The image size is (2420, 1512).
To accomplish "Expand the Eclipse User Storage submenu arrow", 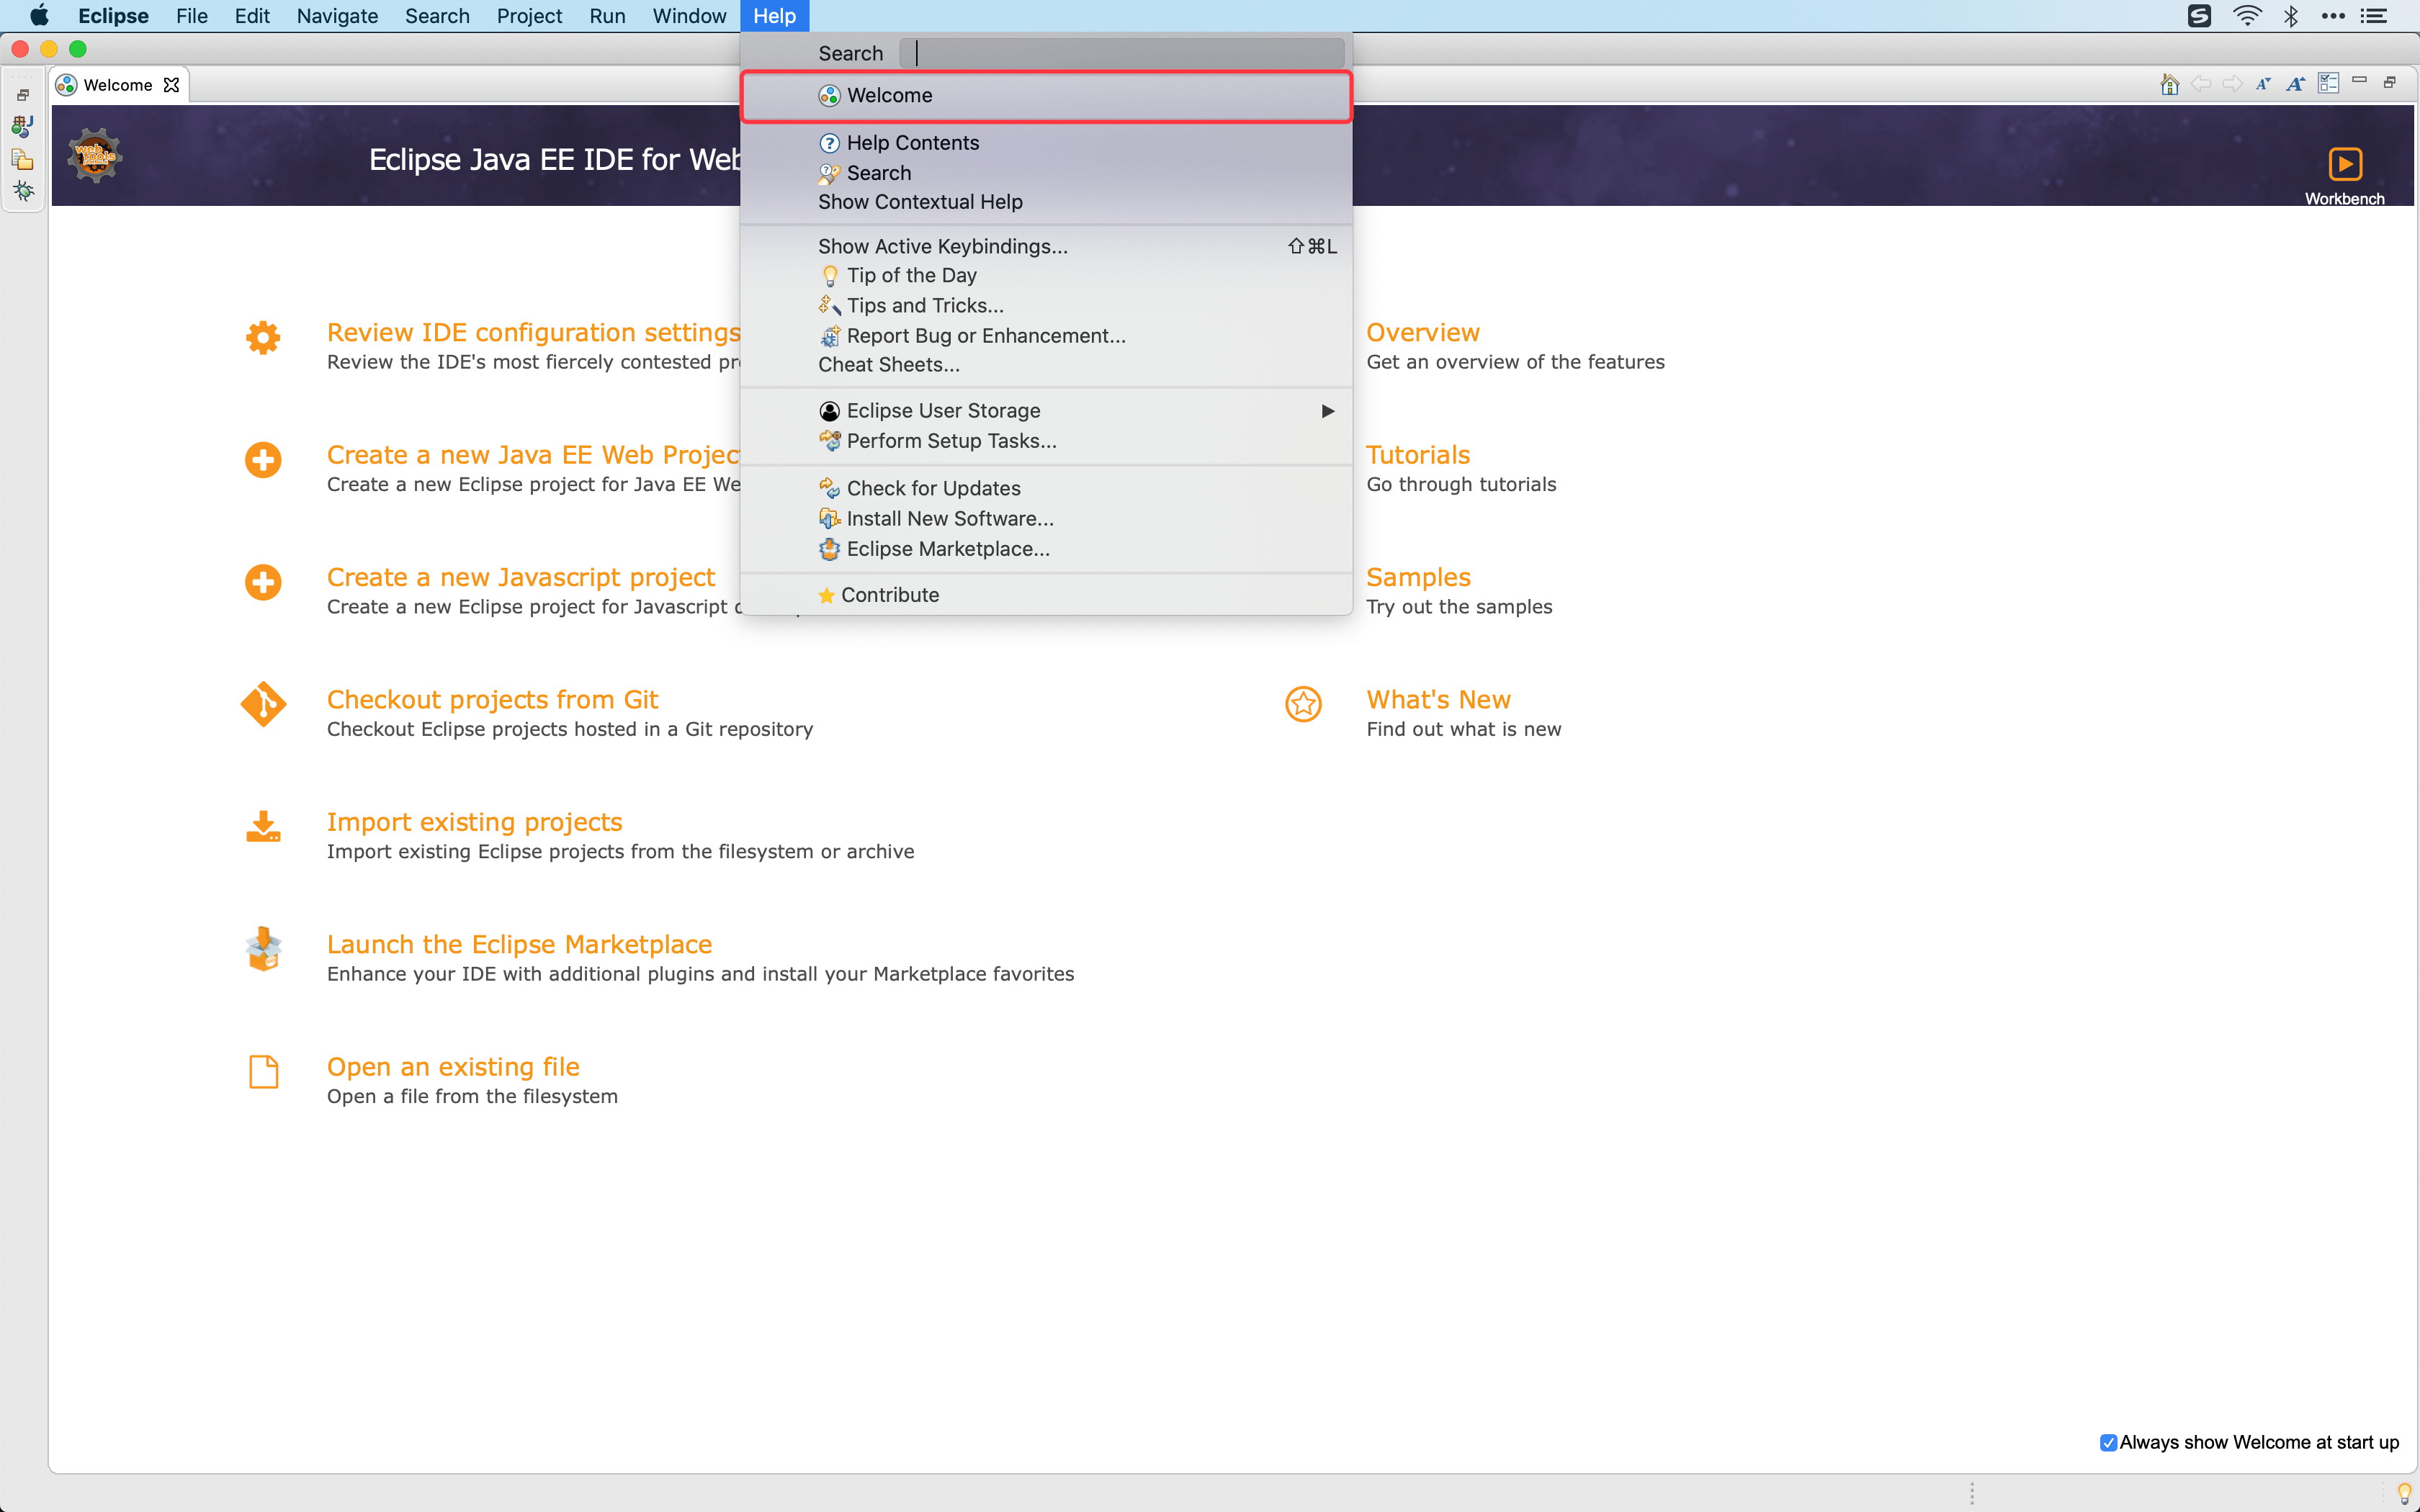I will [1327, 411].
